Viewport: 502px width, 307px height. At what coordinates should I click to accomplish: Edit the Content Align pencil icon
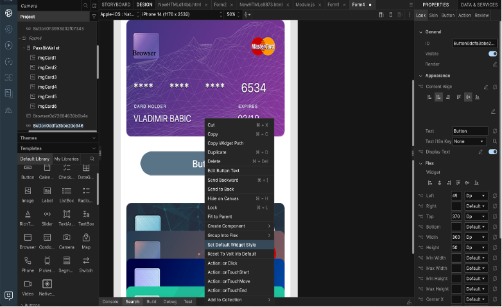[486, 87]
